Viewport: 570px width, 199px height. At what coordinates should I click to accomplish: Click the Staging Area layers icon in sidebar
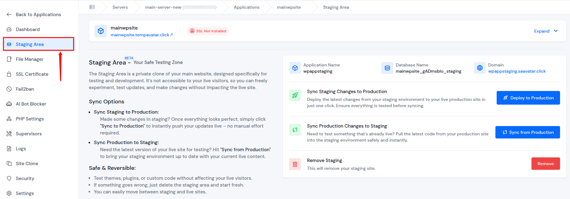pos(9,44)
